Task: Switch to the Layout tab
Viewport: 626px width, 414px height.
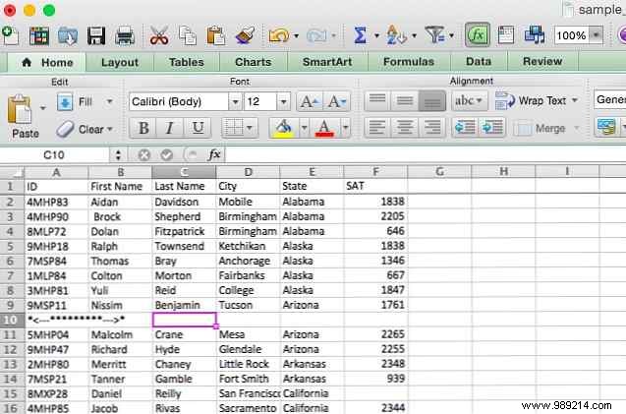Action: click(x=120, y=62)
